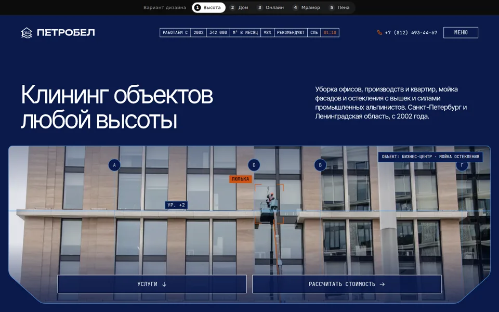Click the 98% stat cell
Image resolution: width=499 pixels, height=312 pixels.
point(268,32)
